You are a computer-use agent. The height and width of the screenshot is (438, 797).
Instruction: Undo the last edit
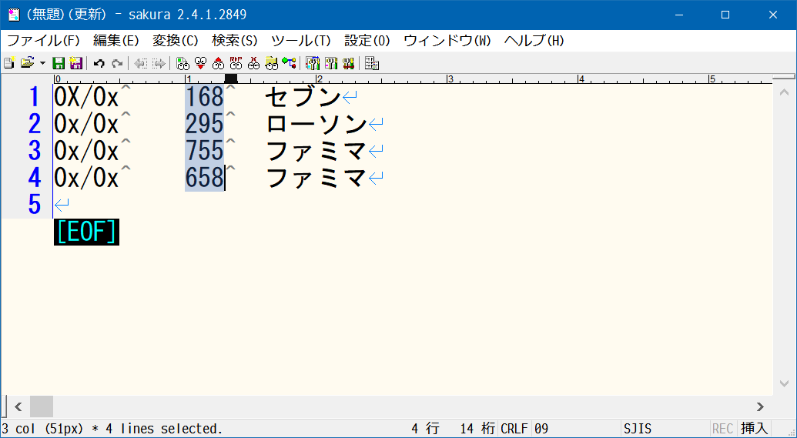coord(99,63)
